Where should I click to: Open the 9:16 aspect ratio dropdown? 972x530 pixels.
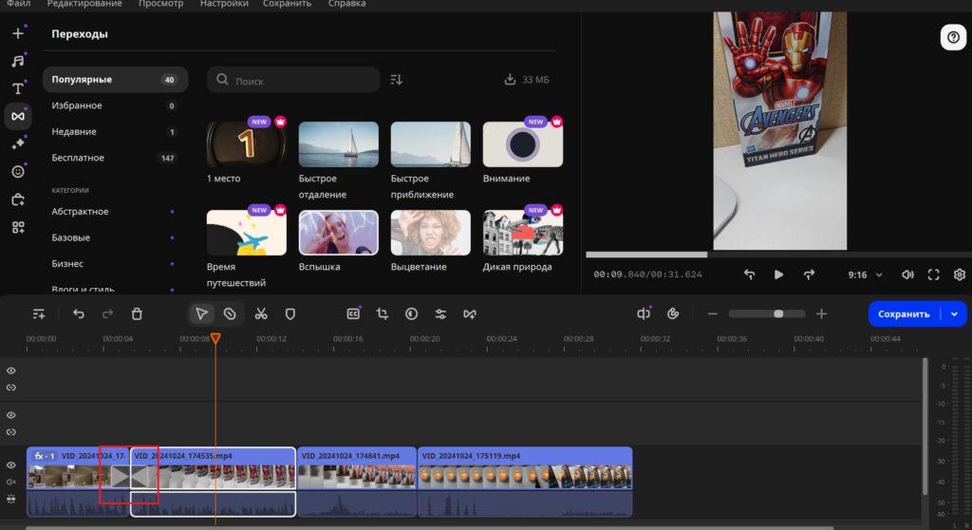865,274
